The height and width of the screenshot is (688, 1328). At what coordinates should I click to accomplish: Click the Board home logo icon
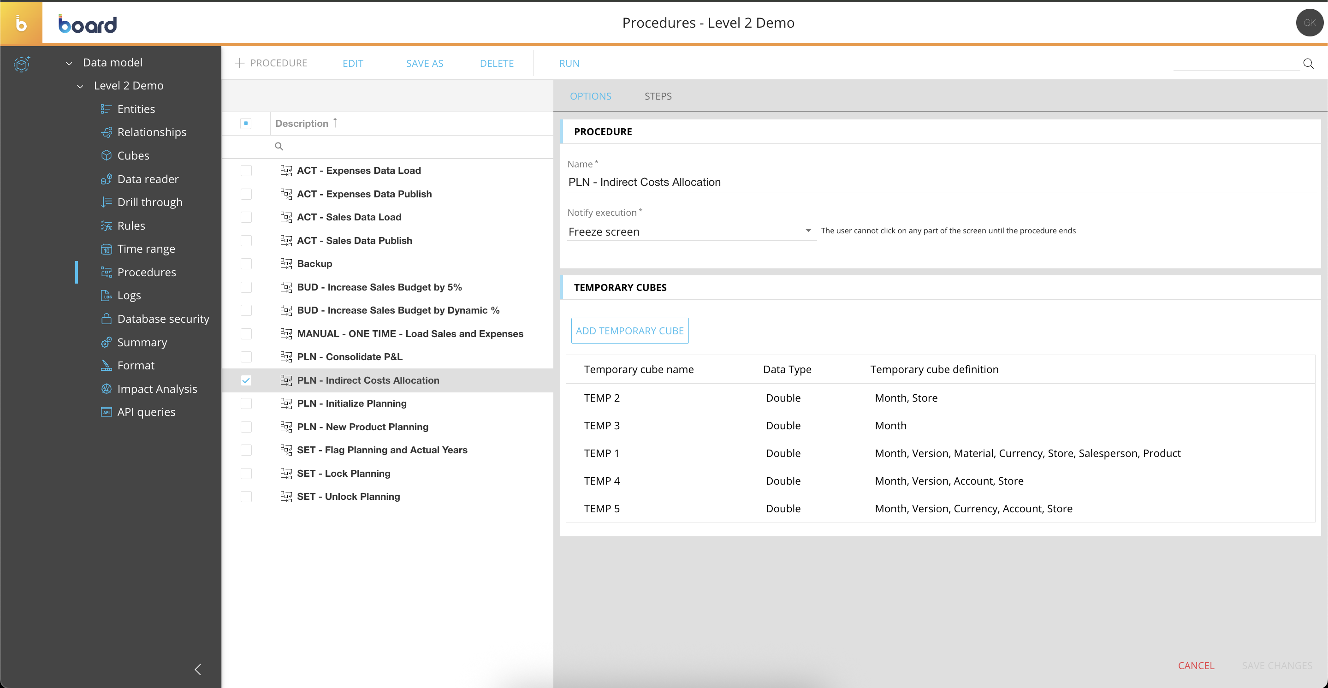tap(21, 23)
